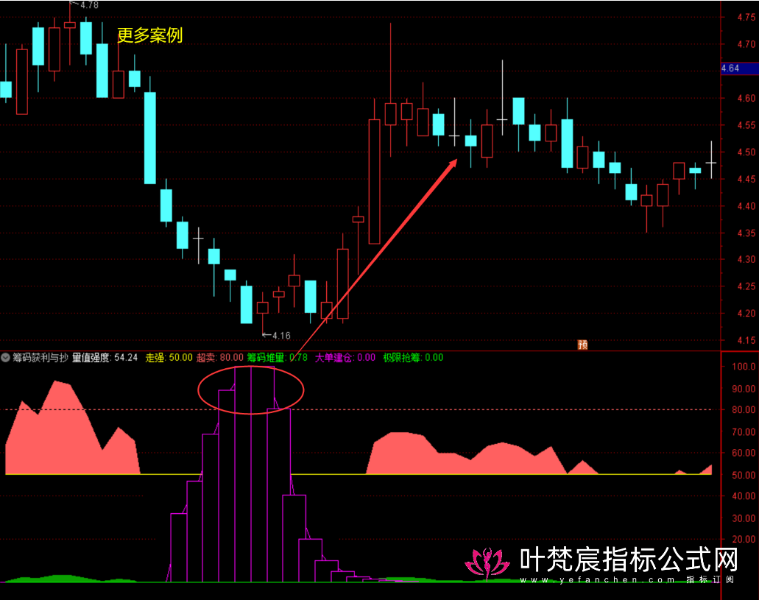
Task: Click the magenta 大单建仓: 0.00 label
Action: [345, 358]
